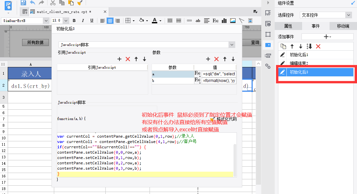The height and width of the screenshot is (194, 357).
Task: Click inside the JavaScript code editor
Action: click(145, 155)
